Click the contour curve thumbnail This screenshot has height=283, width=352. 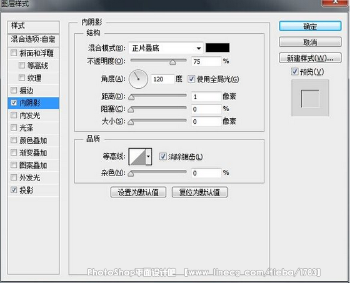click(138, 157)
